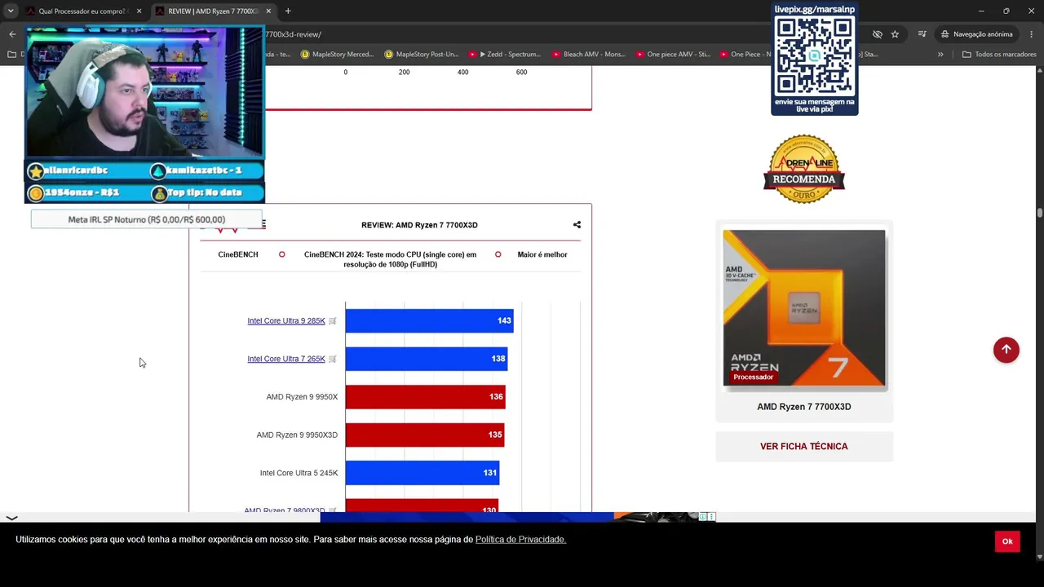The image size is (1044, 587).
Task: Click the 'One Piece - N...' bookmark
Action: click(x=745, y=55)
